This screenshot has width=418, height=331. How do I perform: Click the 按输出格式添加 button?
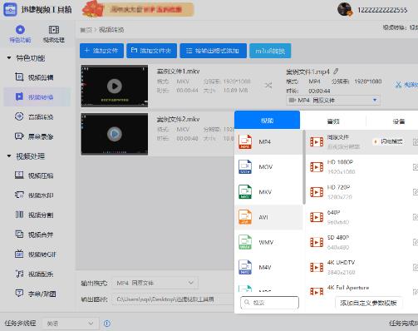213,51
